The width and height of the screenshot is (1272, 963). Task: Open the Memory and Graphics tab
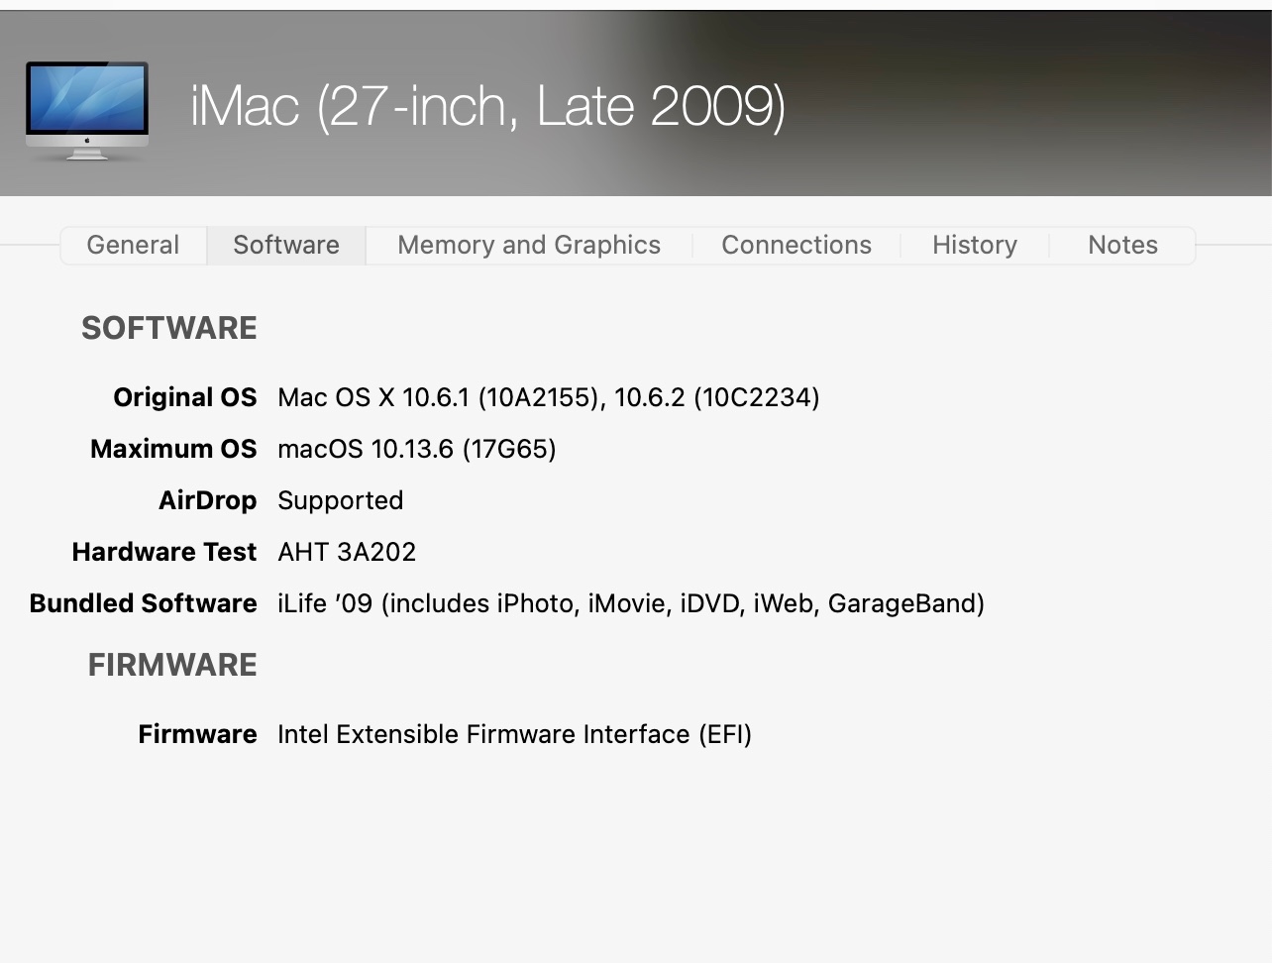point(529,245)
